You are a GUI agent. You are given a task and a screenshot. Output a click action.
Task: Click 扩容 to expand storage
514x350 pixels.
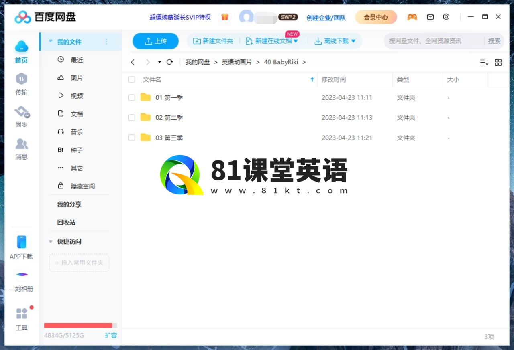(111, 335)
